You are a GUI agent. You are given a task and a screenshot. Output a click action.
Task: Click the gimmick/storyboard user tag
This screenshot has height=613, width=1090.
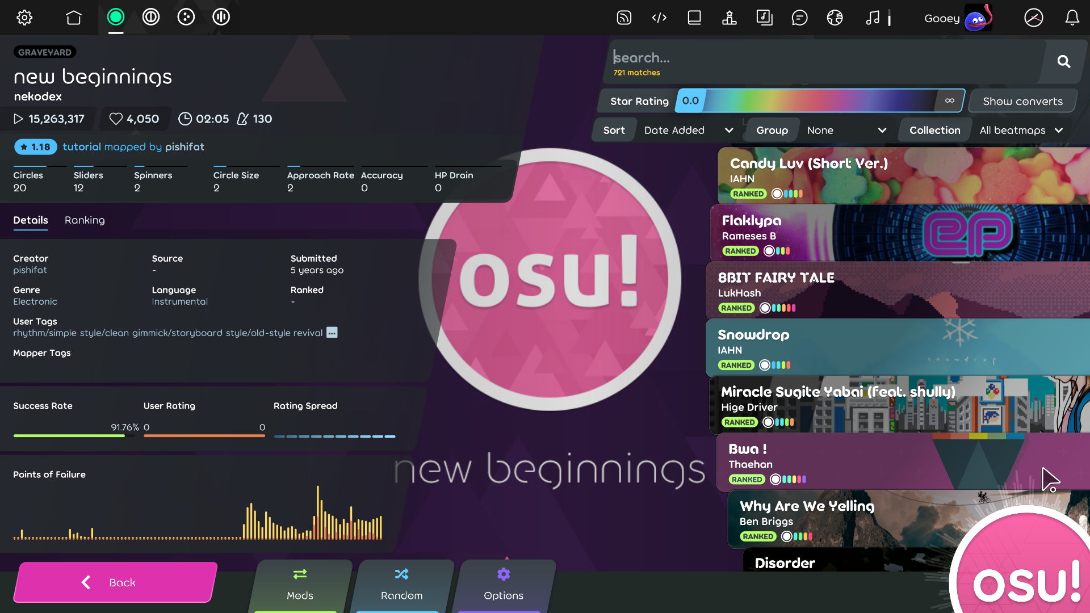pos(177,333)
